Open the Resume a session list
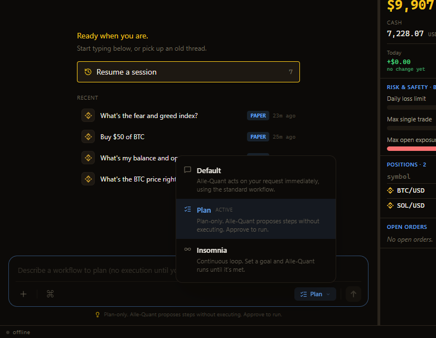The height and width of the screenshot is (338, 436). coord(188,72)
